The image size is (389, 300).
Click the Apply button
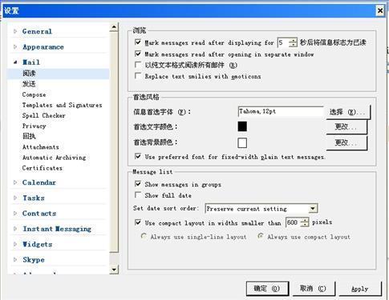[360, 289]
